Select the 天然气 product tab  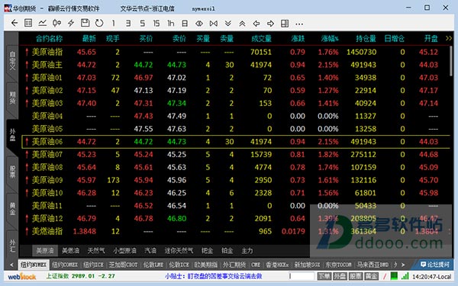coord(96,250)
